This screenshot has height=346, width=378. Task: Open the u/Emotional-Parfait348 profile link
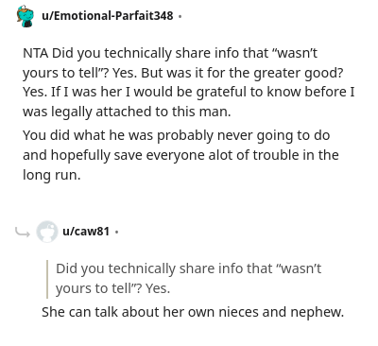(108, 15)
